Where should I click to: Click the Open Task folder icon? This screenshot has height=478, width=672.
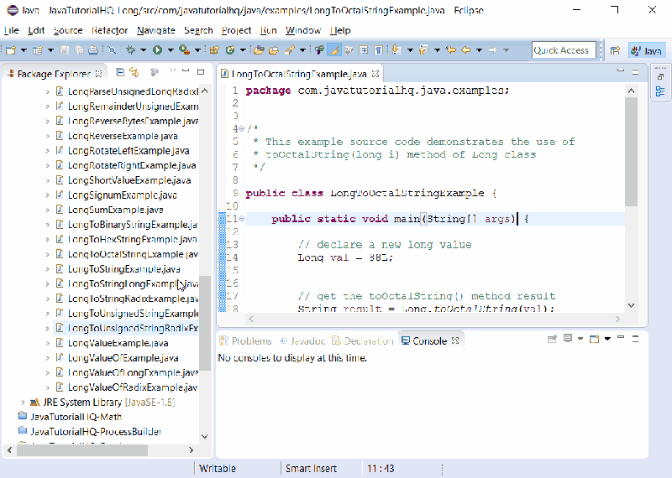274,50
